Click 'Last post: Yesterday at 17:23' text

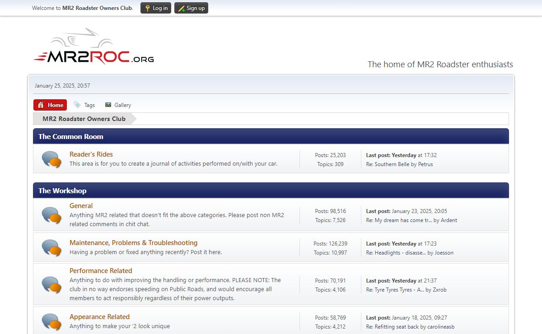(x=402, y=244)
